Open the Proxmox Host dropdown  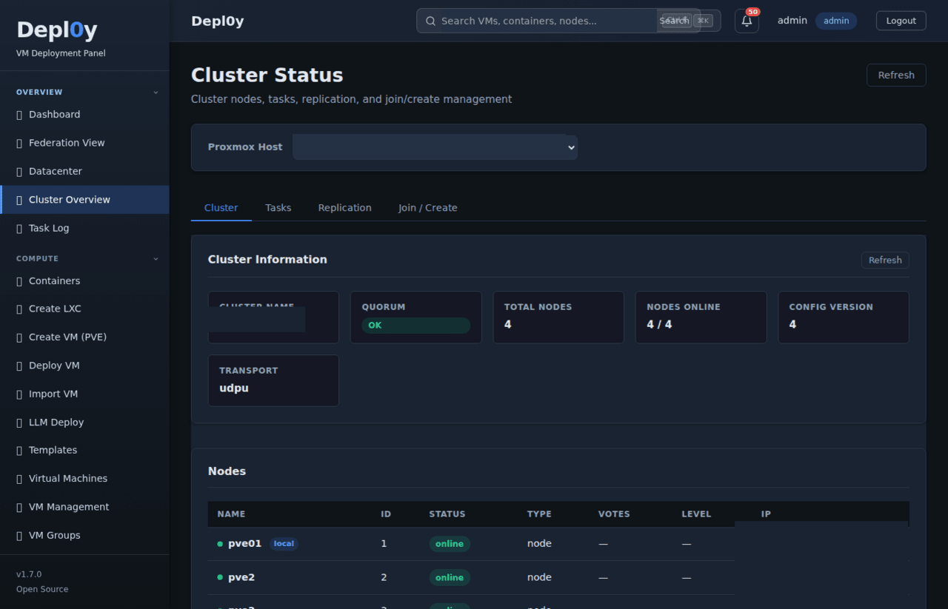[x=435, y=147]
